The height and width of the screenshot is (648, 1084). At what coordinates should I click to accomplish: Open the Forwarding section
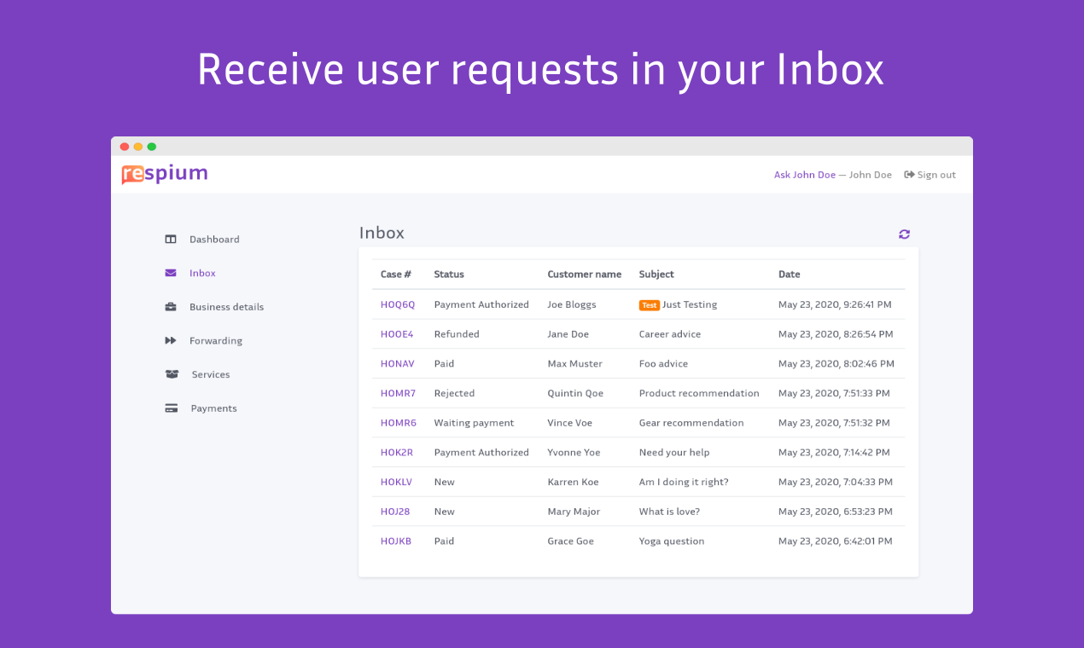click(216, 341)
